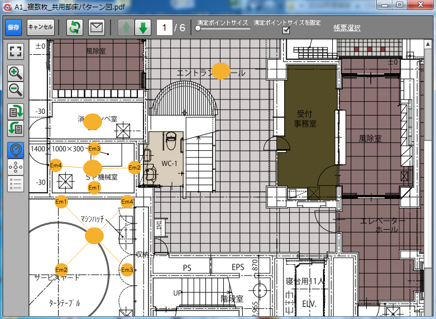Zoom in with the magnifier plus icon
Viewport: 436px width, 319px height.
(16, 73)
